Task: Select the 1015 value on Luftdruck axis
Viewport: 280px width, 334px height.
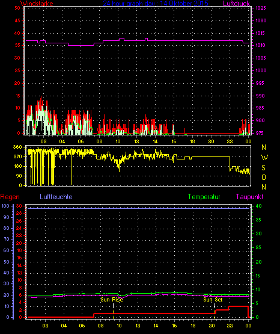Action: [261, 33]
